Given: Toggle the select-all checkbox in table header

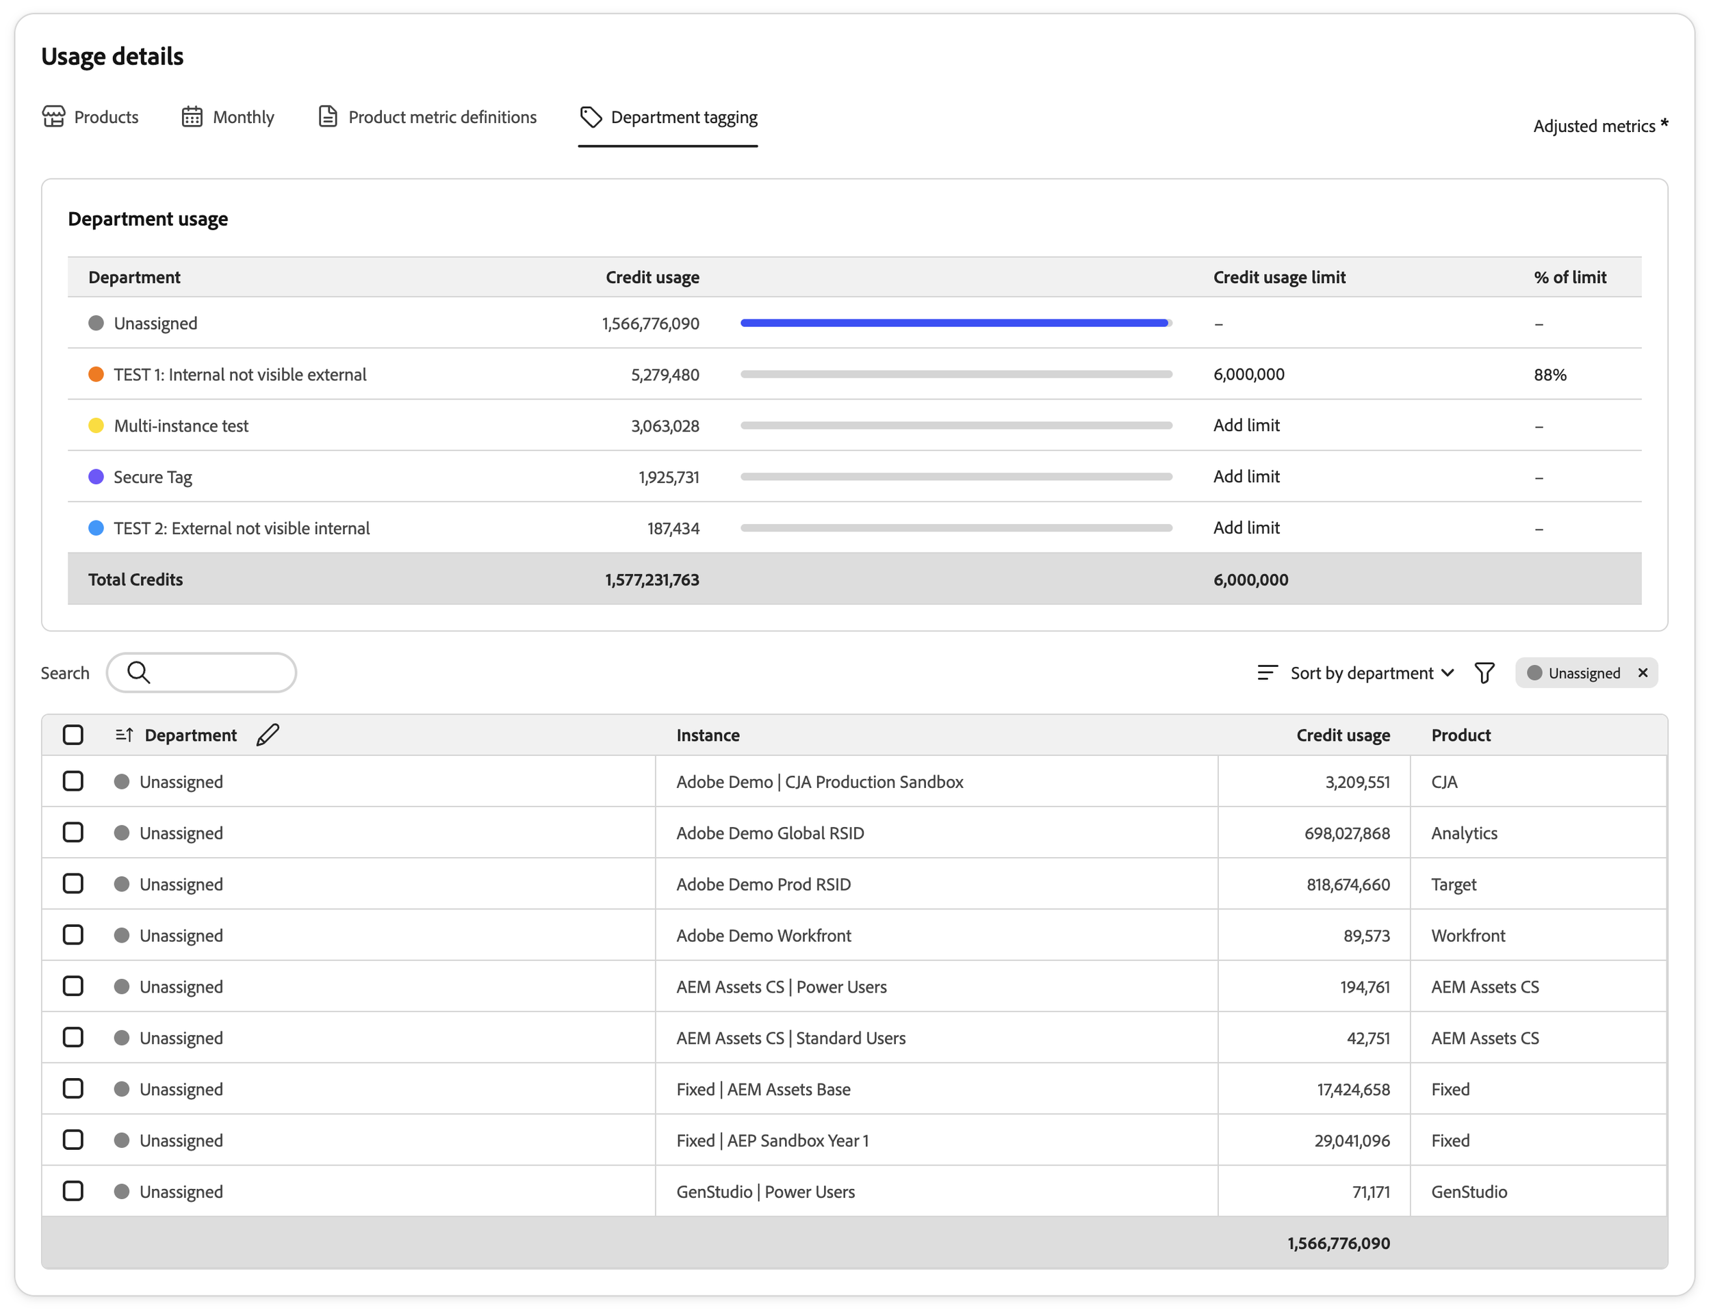Looking at the screenshot, I should point(73,735).
